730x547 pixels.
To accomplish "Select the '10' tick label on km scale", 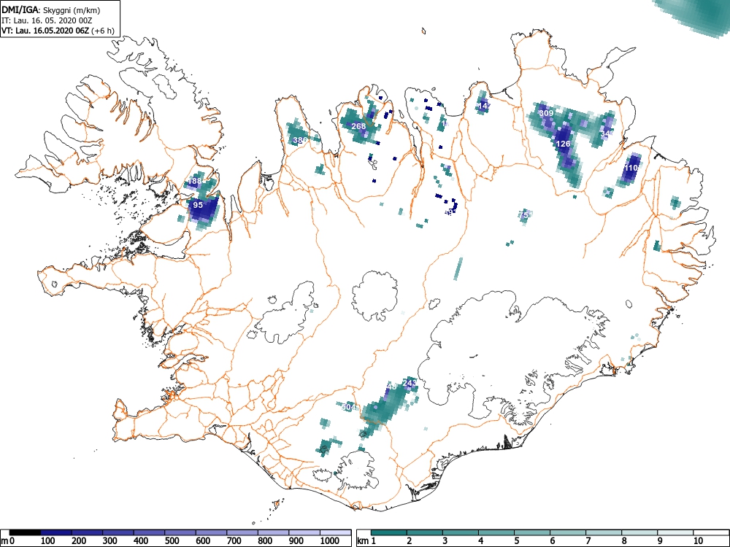I will [698, 541].
